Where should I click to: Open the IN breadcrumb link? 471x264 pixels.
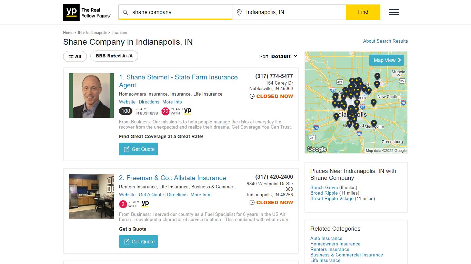pos(80,33)
